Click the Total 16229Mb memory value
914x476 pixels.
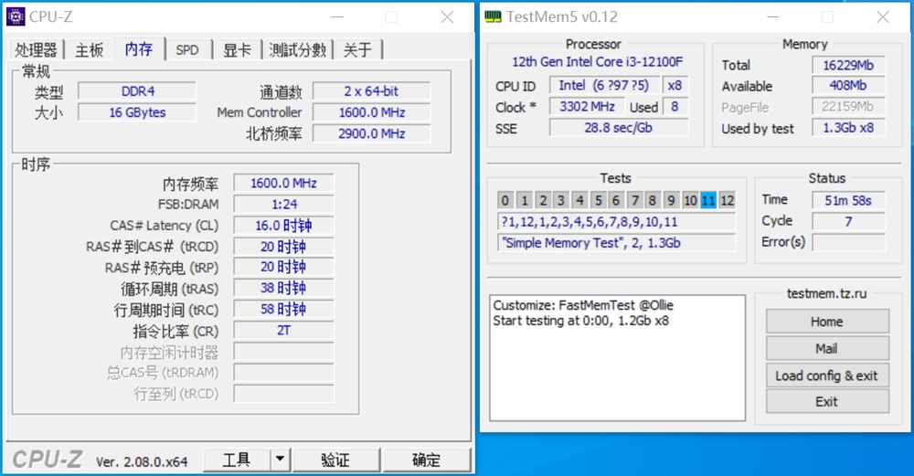click(x=848, y=65)
